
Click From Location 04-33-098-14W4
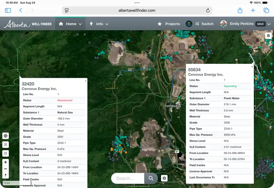(x=68, y=167)
